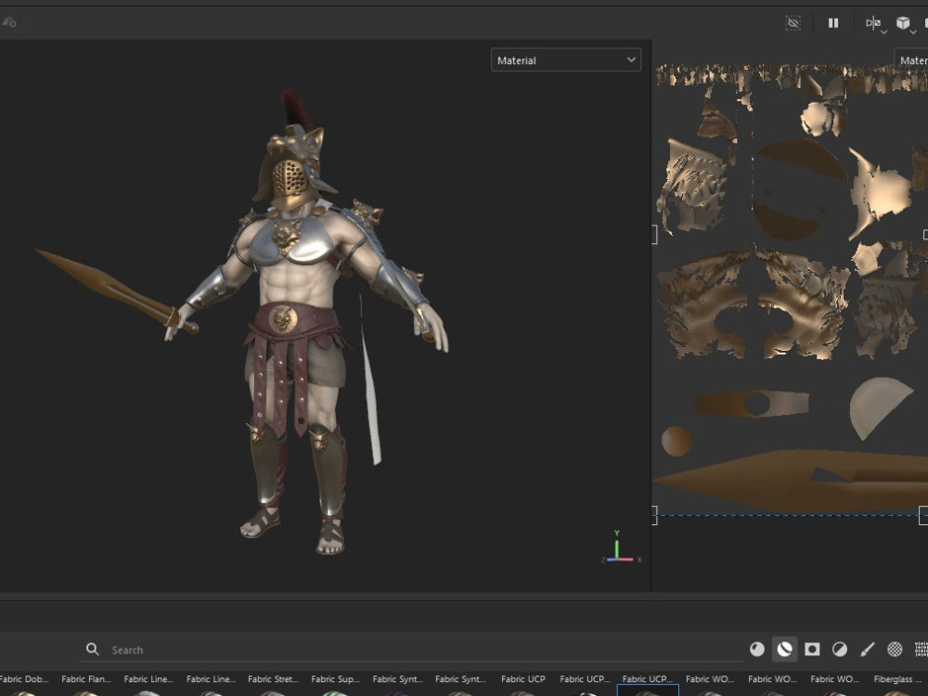Filter assets by Materials sphere icon

click(757, 650)
